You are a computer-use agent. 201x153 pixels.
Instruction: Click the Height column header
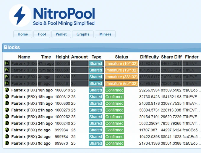click(x=62, y=57)
